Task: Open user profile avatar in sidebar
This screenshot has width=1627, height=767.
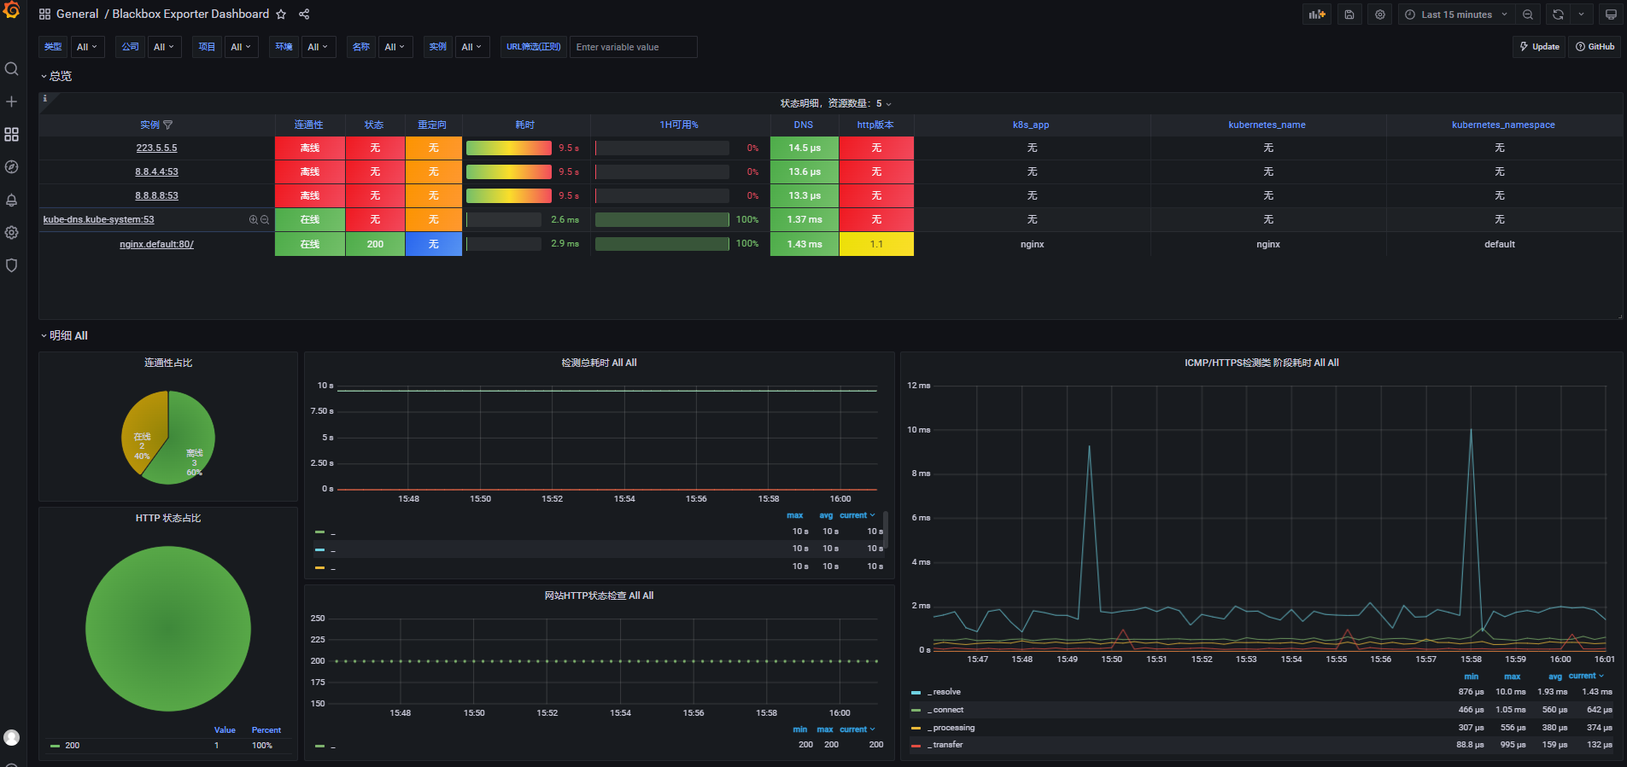Action: [x=11, y=737]
